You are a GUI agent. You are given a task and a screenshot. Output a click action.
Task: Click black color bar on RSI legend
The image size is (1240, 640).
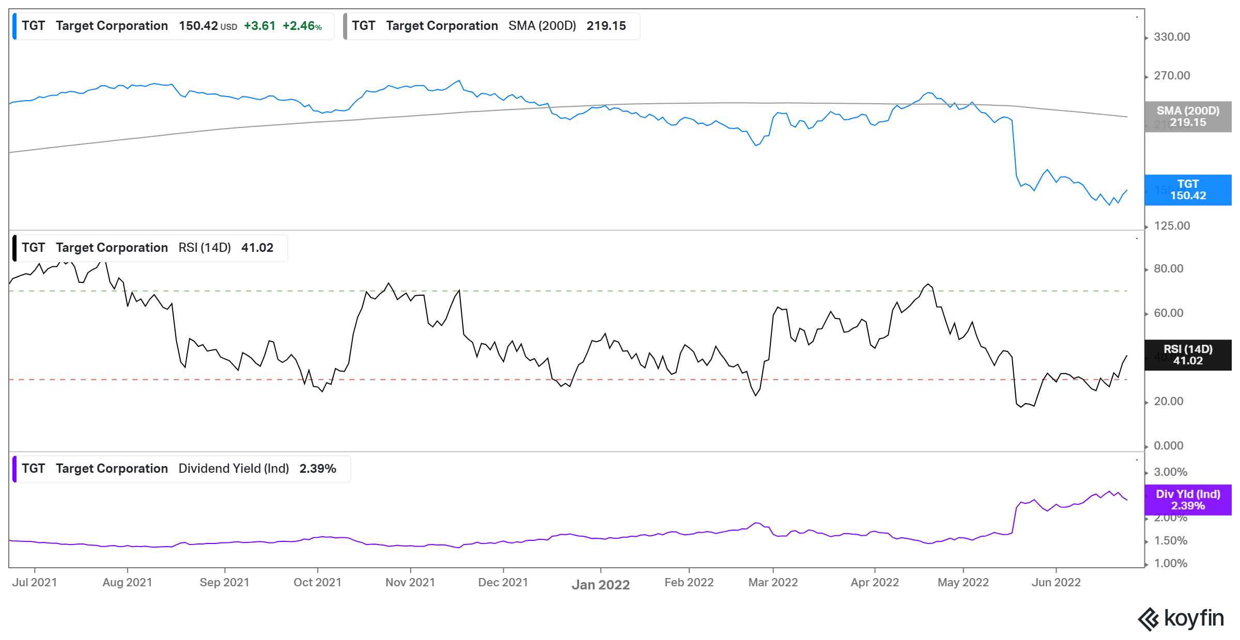click(14, 248)
